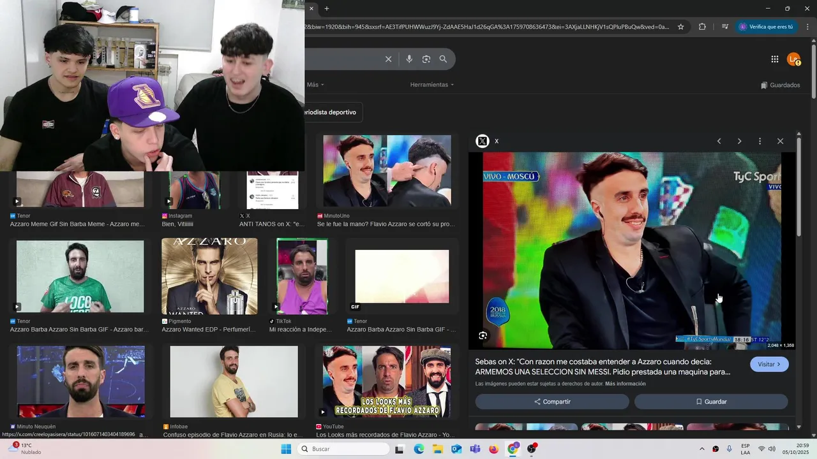Close the current browser tab

click(311, 8)
